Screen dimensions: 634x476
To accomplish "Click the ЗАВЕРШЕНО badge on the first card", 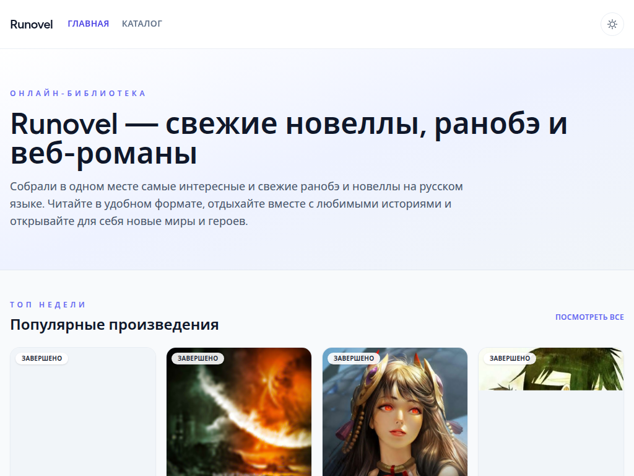I will (41, 358).
